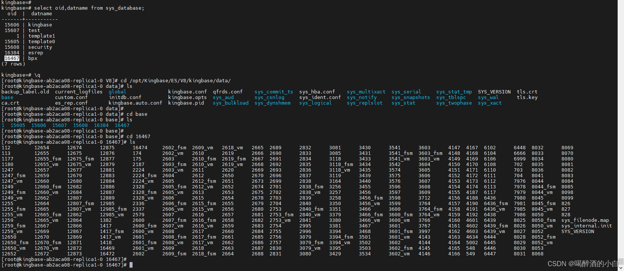Screen dimensions: 624x271
Task: Click the file named '2224_fsm'
Action: [x=144, y=176]
